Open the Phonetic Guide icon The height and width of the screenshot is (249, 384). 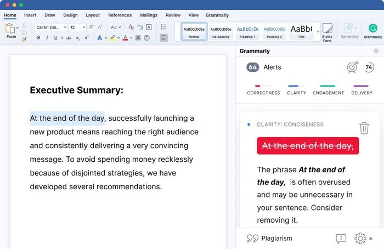[140, 27]
